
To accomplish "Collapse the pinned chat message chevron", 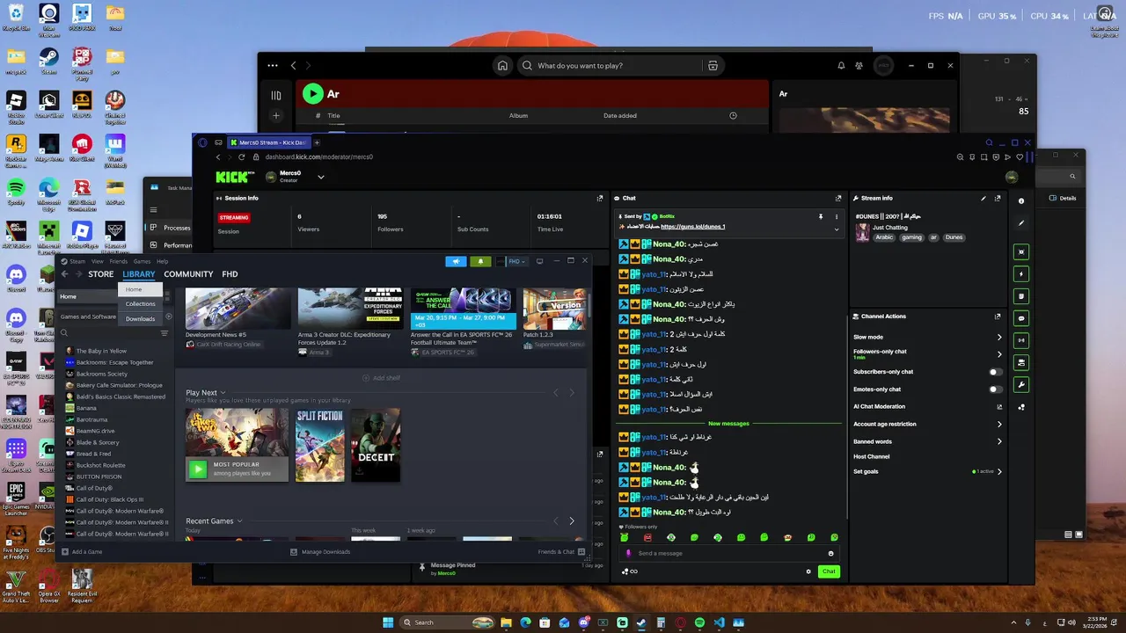I will coord(837,229).
